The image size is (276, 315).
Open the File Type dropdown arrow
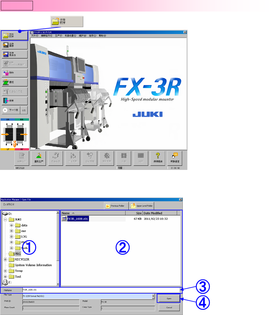(153, 296)
